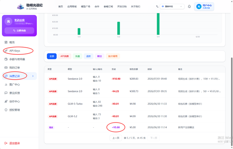233x149 pixels.
Task: Click the 2026/07/01 09:35 timestamp
Action: coord(157,91)
